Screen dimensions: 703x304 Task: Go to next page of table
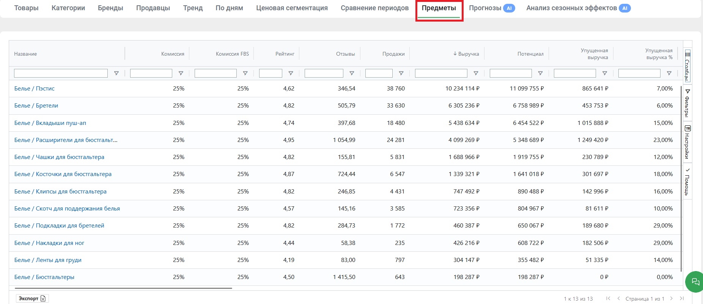(x=672, y=298)
